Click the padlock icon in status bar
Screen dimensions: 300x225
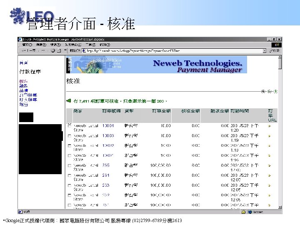[x=243, y=212]
